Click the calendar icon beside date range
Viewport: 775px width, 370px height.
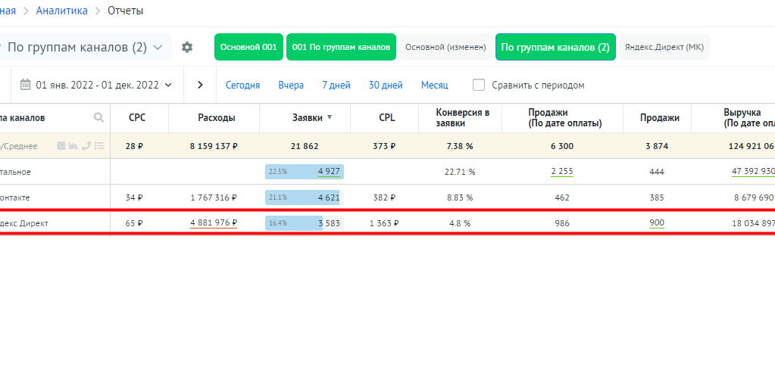[x=25, y=85]
